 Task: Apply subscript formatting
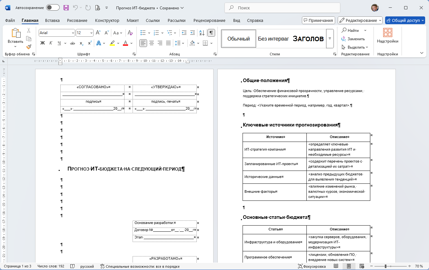pyautogui.click(x=82, y=43)
